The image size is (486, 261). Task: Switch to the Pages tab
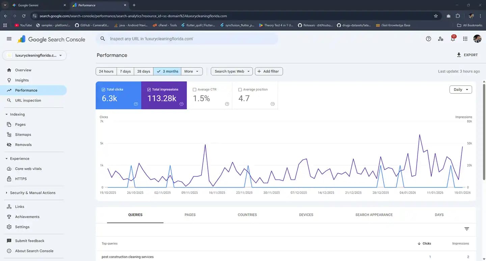tap(190, 215)
